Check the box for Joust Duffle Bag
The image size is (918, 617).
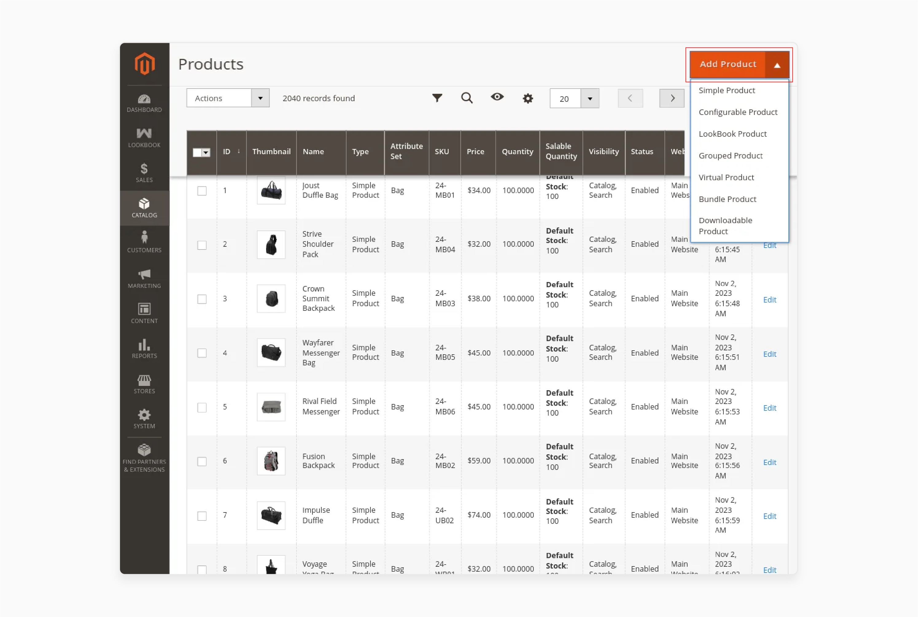pyautogui.click(x=202, y=191)
